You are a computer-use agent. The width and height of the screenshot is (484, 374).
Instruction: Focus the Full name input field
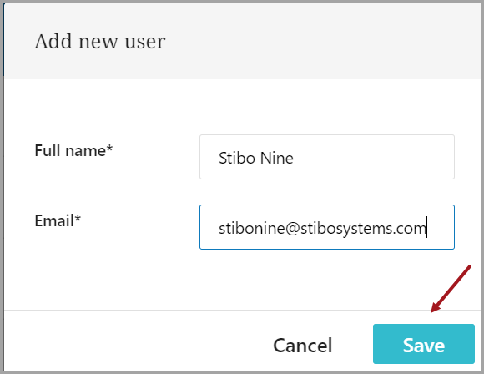(x=327, y=157)
